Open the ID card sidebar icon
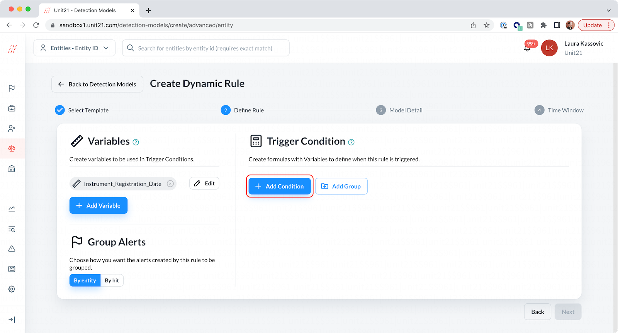This screenshot has width=618, height=333. point(12,269)
